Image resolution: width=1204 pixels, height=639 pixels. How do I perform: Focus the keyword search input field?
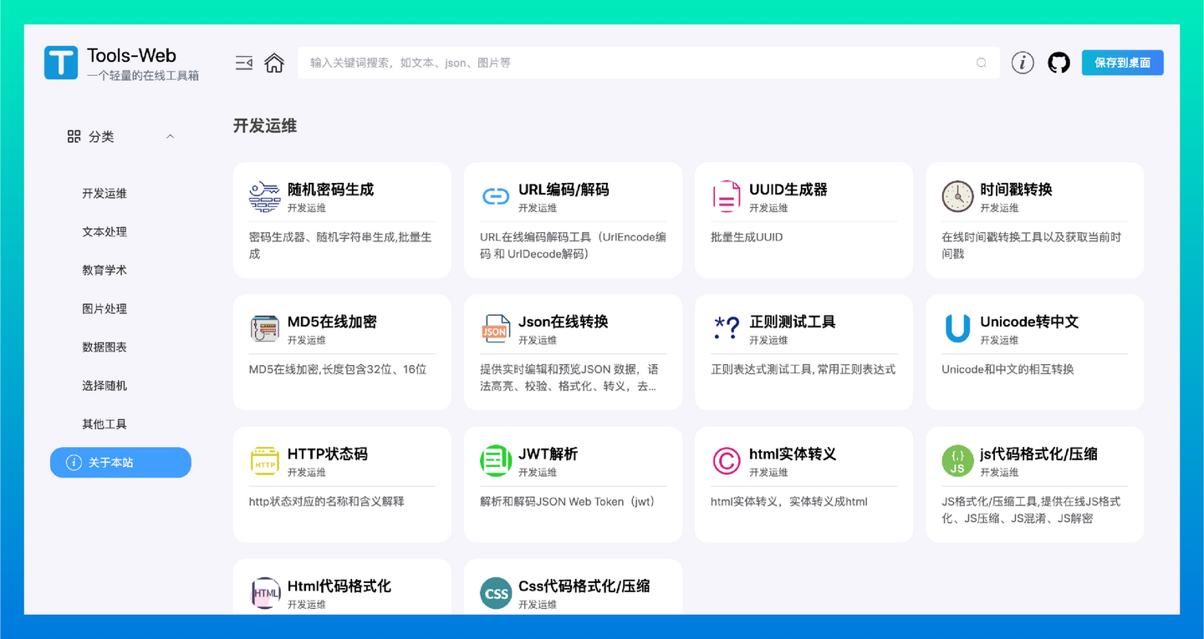pos(648,63)
